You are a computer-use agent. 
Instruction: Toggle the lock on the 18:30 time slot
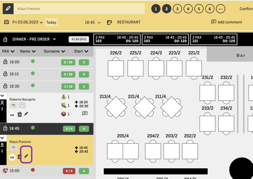tap(5, 86)
